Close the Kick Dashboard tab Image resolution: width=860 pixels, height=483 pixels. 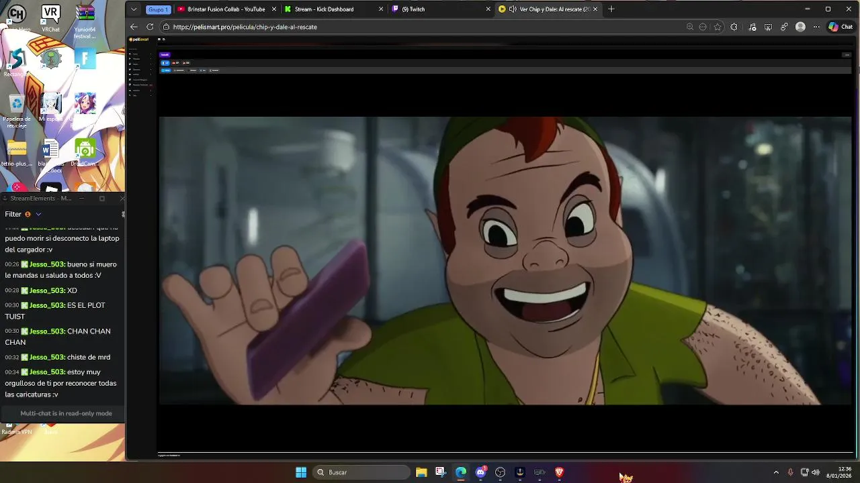(x=381, y=9)
